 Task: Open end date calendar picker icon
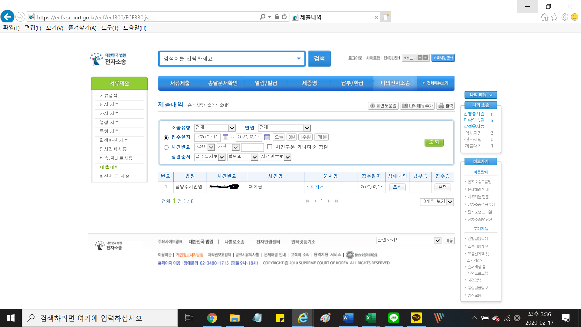point(267,137)
